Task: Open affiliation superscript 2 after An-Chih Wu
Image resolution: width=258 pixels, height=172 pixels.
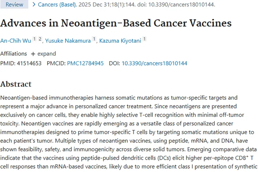Action: 40,39
